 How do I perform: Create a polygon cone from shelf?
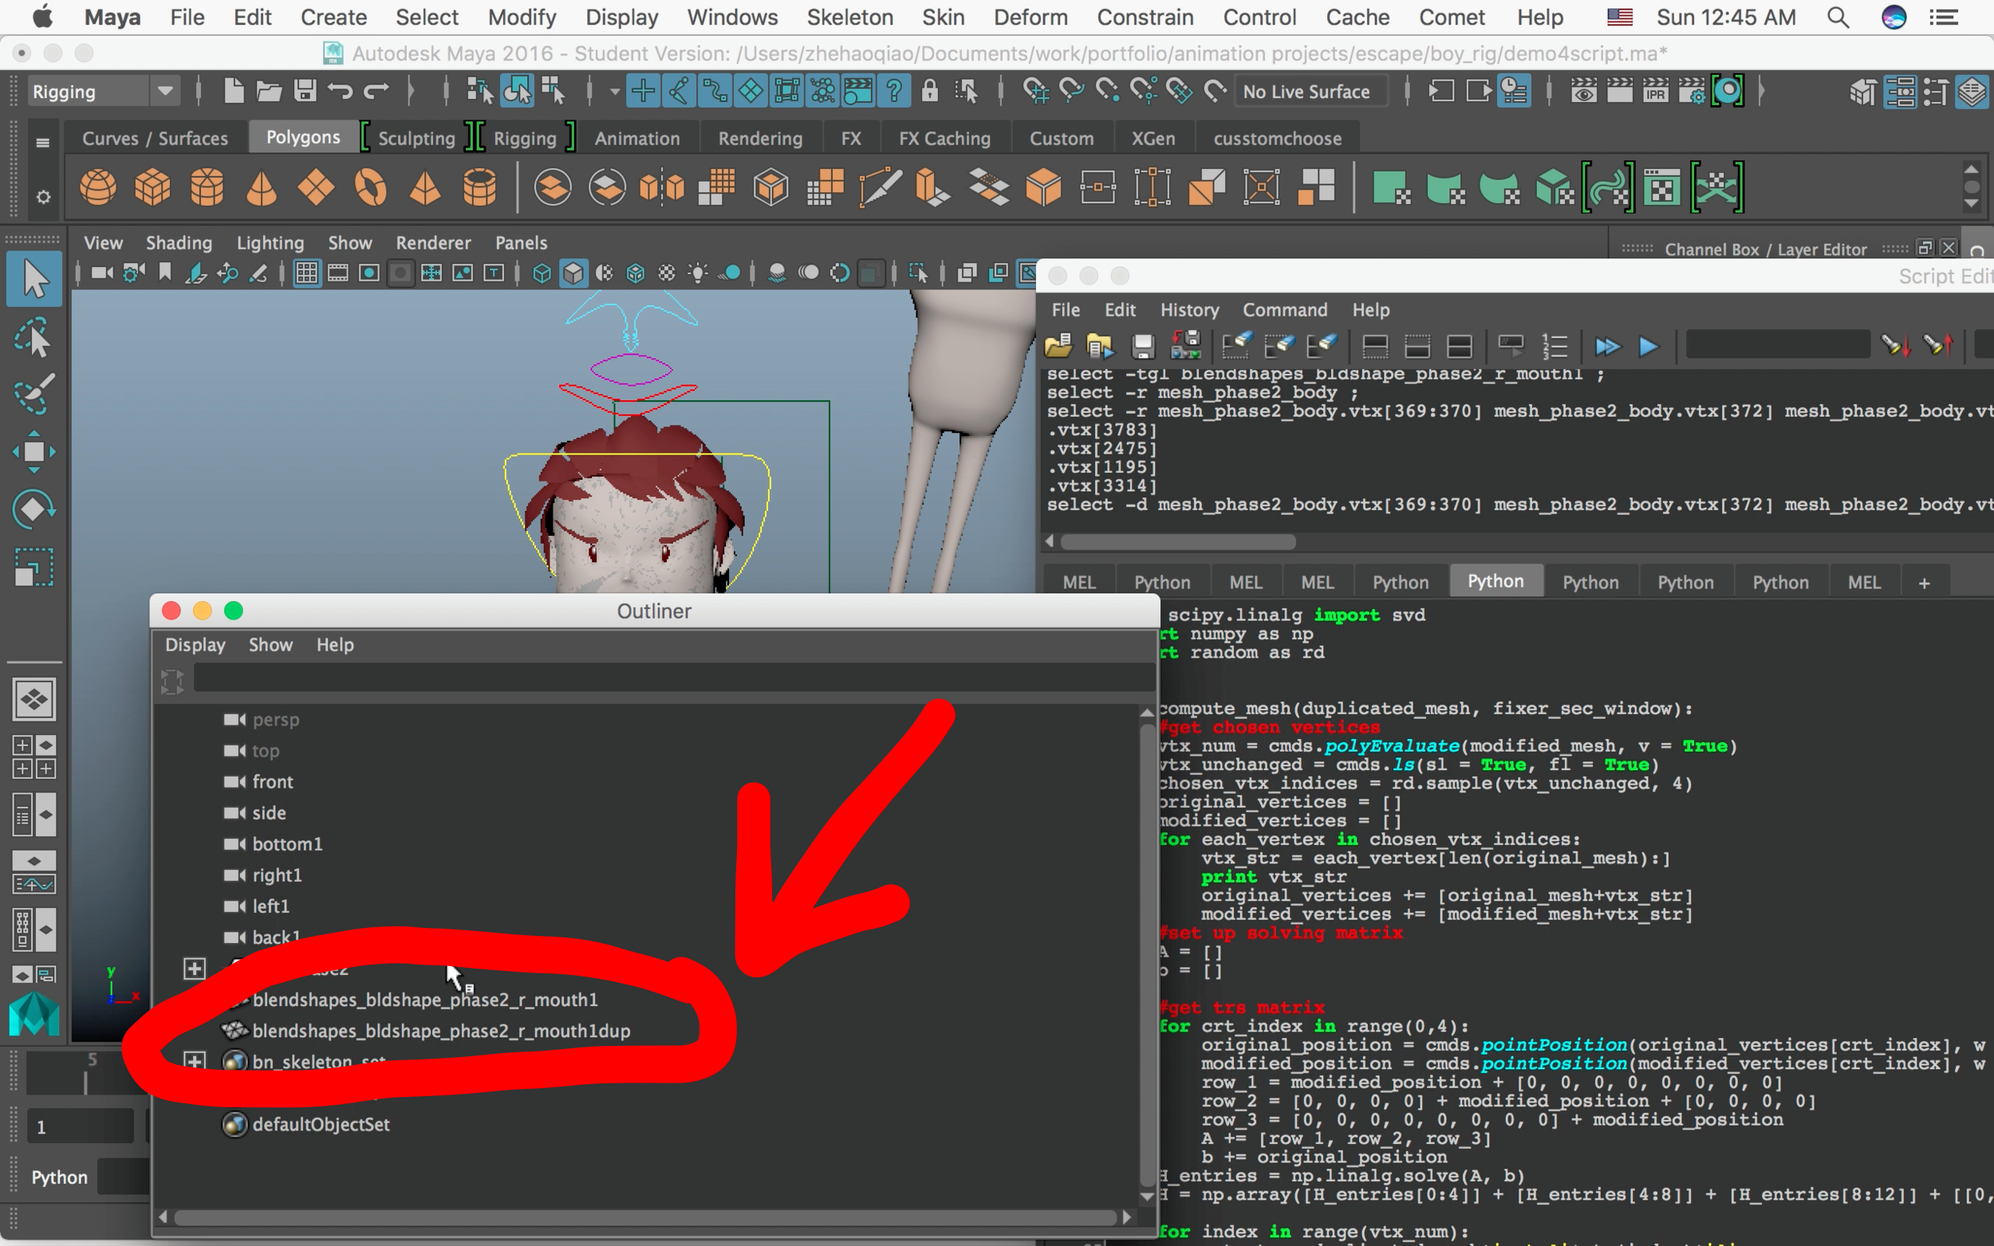tap(262, 187)
